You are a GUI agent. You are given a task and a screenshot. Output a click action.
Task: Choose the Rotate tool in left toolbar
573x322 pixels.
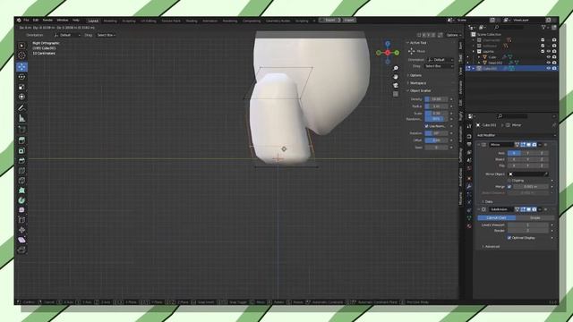click(x=21, y=77)
